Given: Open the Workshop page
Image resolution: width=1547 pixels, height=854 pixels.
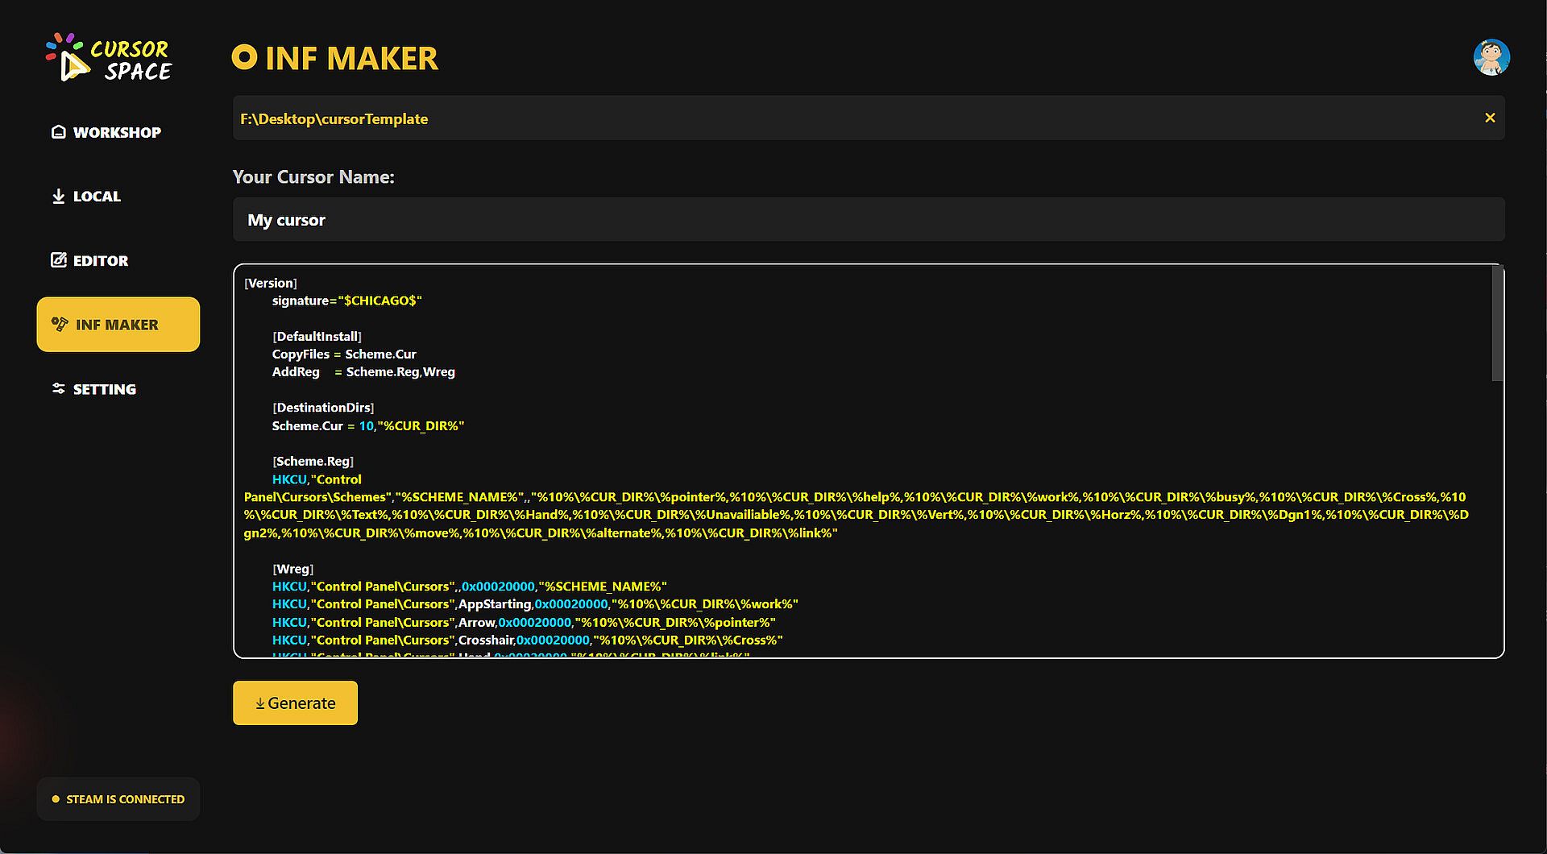Looking at the screenshot, I should (x=118, y=132).
